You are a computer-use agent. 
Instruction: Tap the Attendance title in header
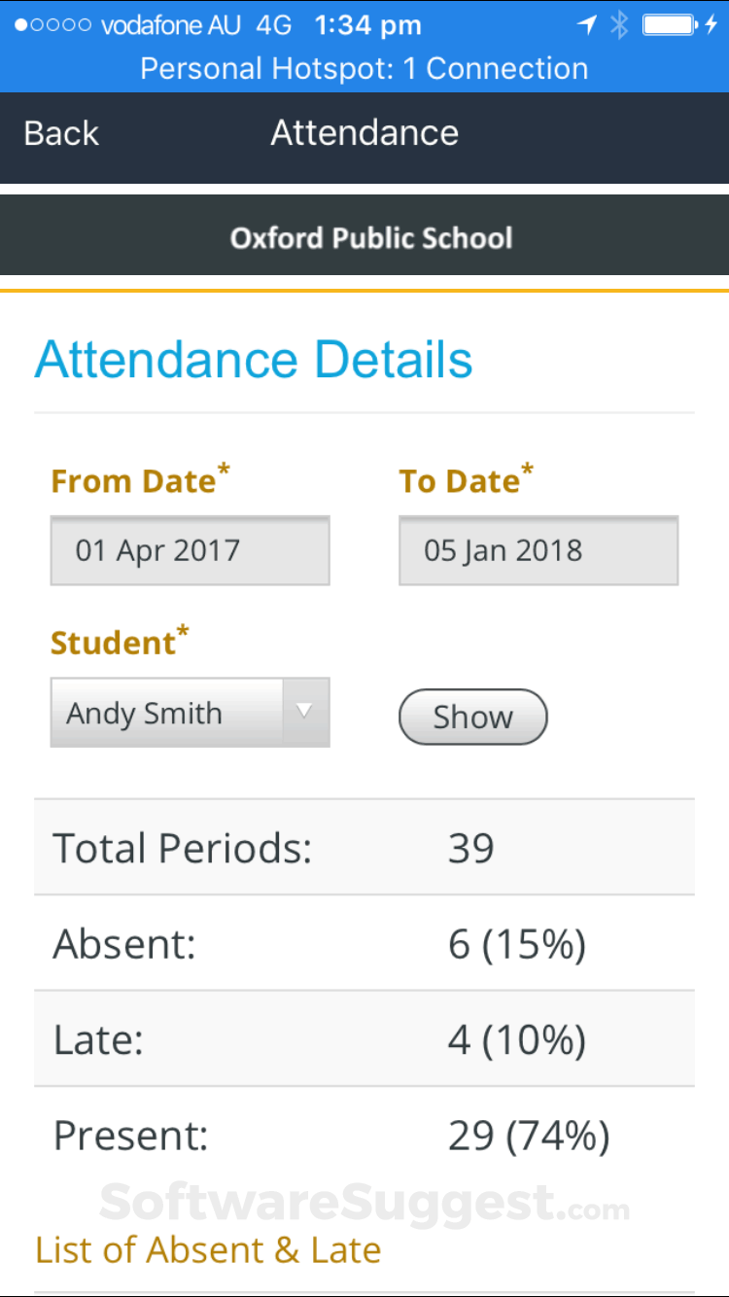coord(364,133)
